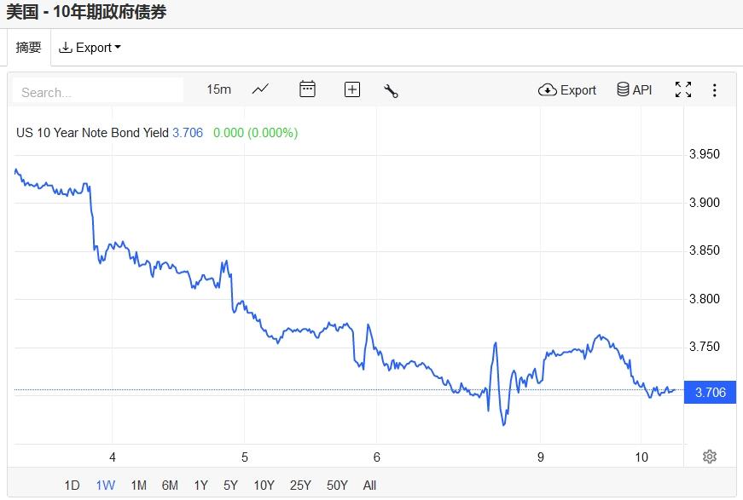The image size is (743, 500).
Task: Switch to the 摘要 tab
Action: (29, 48)
